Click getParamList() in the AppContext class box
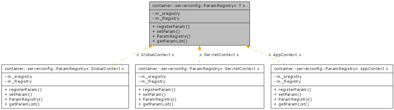Image resolution: width=394 pixels, height=110 pixels. pyautogui.click(x=292, y=104)
